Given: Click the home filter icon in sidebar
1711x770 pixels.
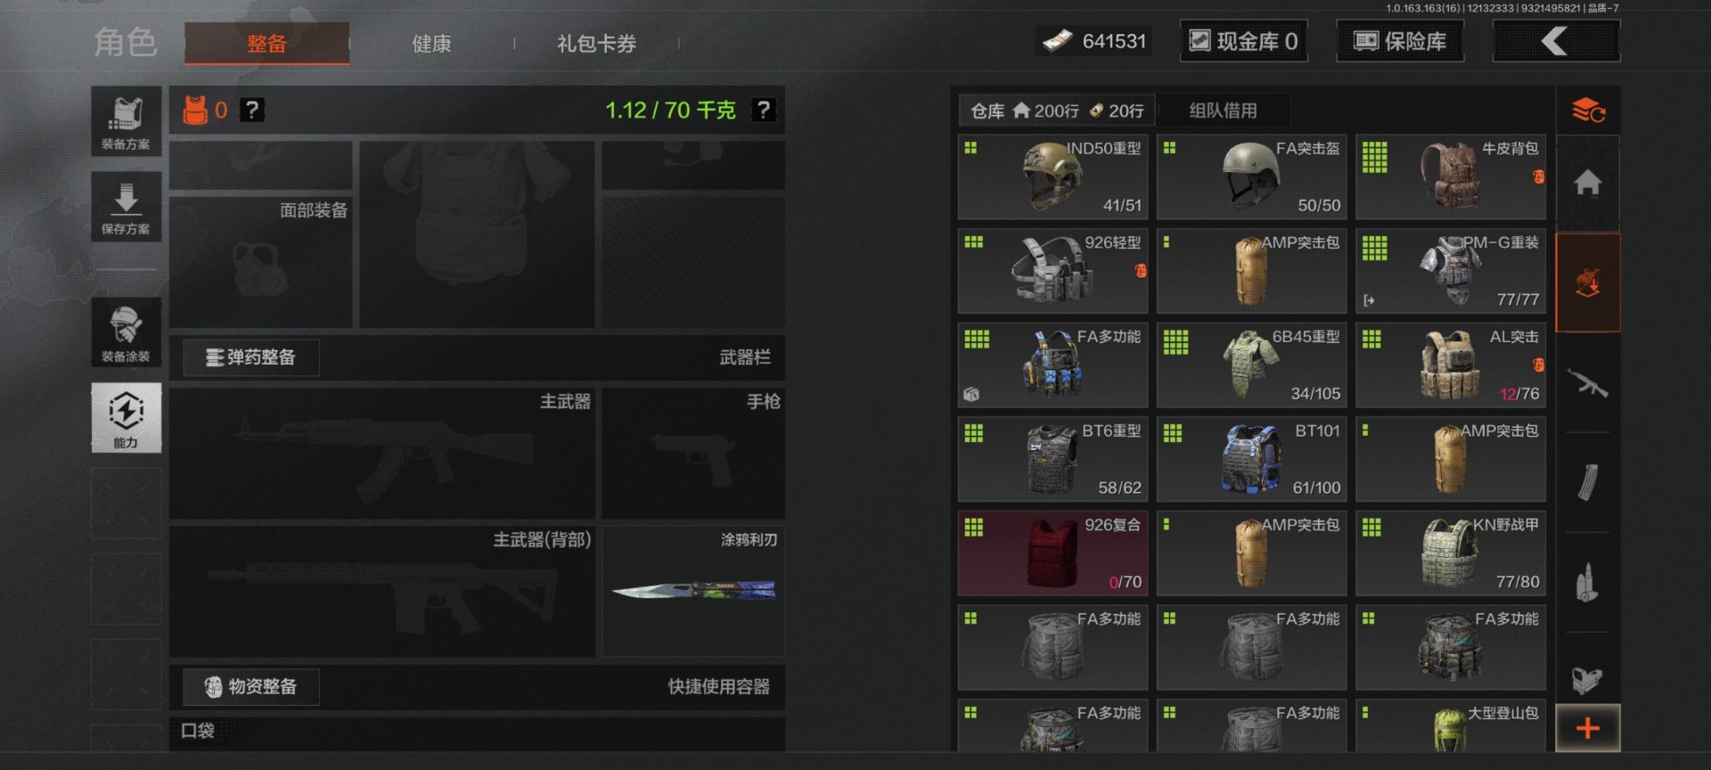Looking at the screenshot, I should (x=1587, y=184).
